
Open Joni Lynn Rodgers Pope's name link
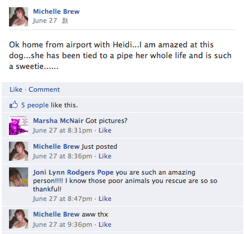click(x=73, y=172)
